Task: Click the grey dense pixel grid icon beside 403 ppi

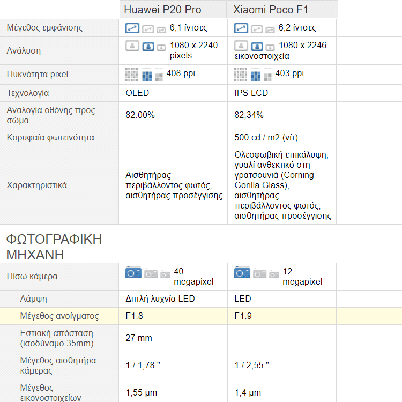Action: point(241,75)
